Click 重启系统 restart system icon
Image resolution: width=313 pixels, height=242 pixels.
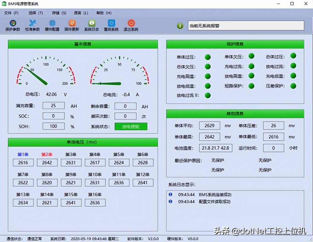coord(111,25)
